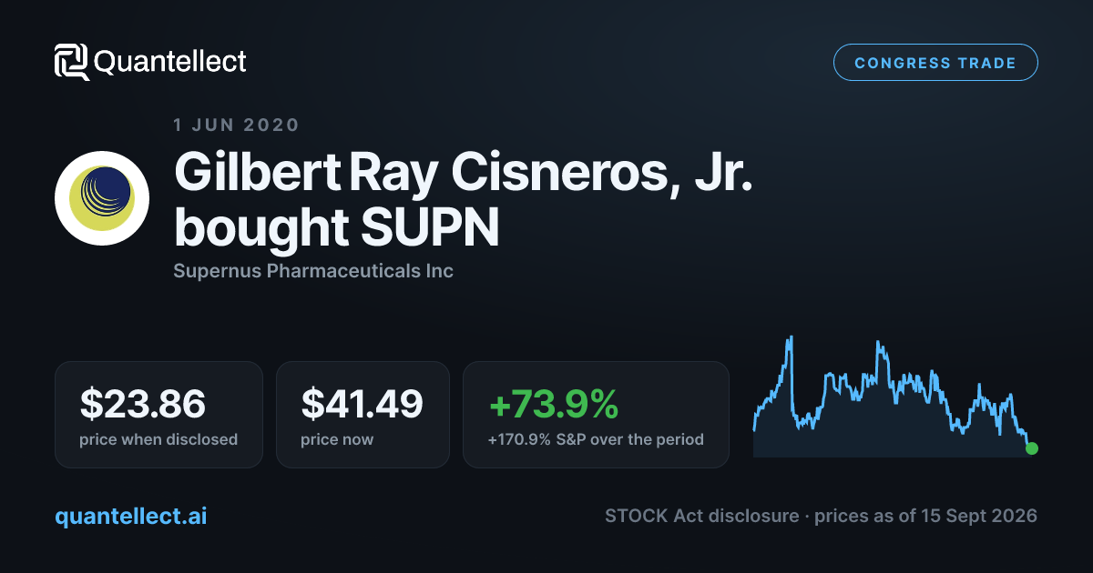1093x573 pixels.
Task: Click the bought SUPN ticker text
Action: point(336,227)
